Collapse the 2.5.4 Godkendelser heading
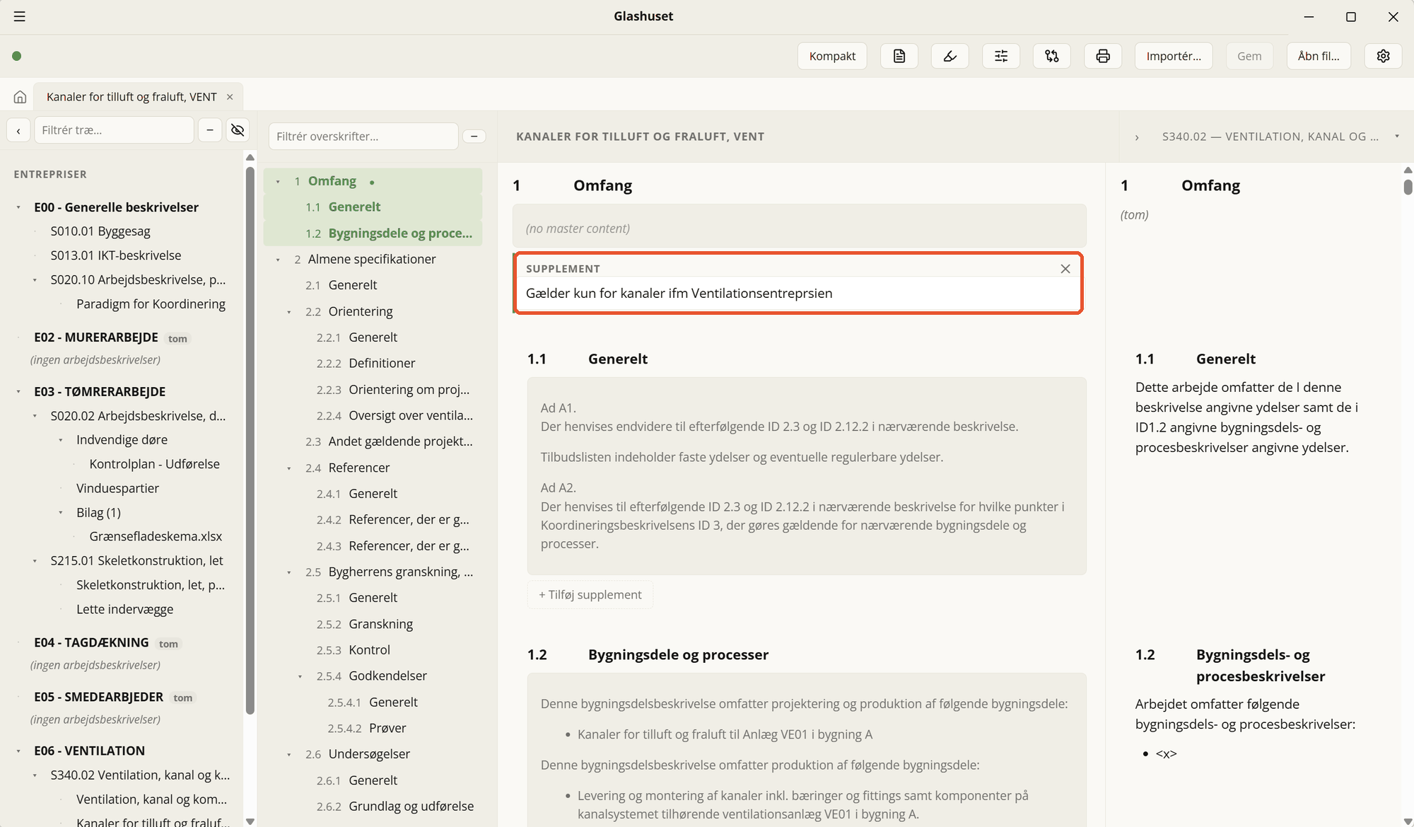The image size is (1414, 827). click(x=300, y=677)
